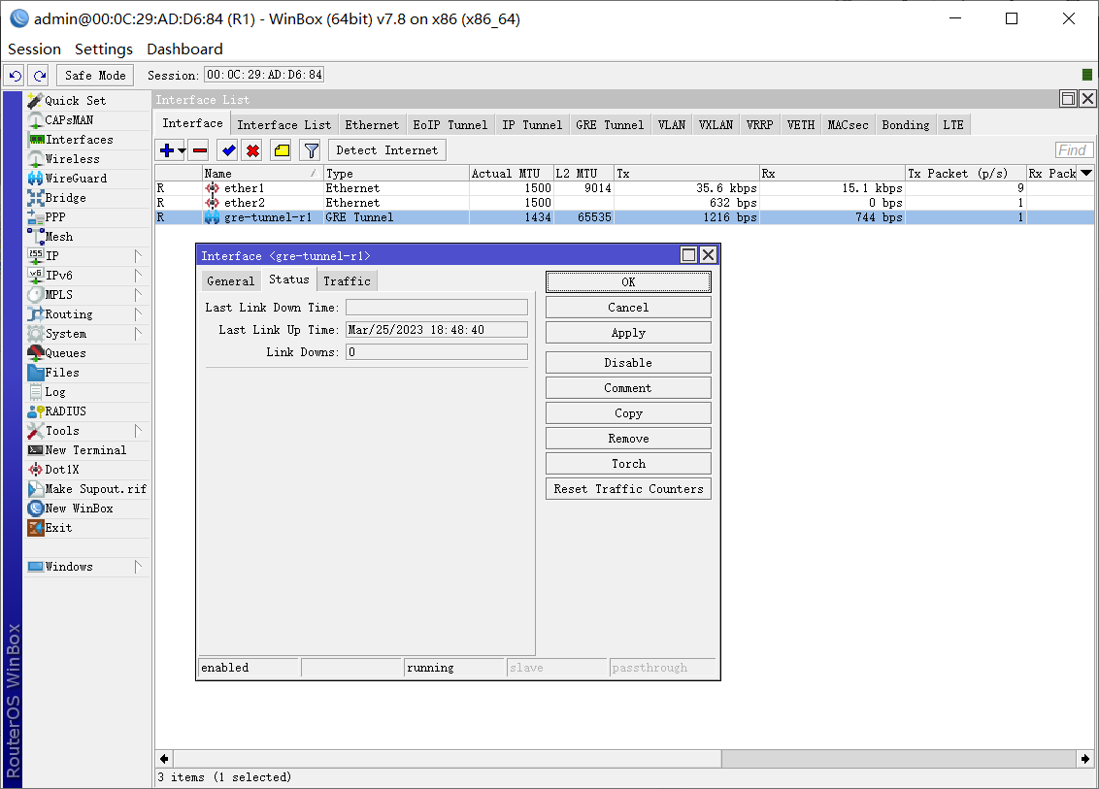Open the Dashboard menu

coord(184,49)
